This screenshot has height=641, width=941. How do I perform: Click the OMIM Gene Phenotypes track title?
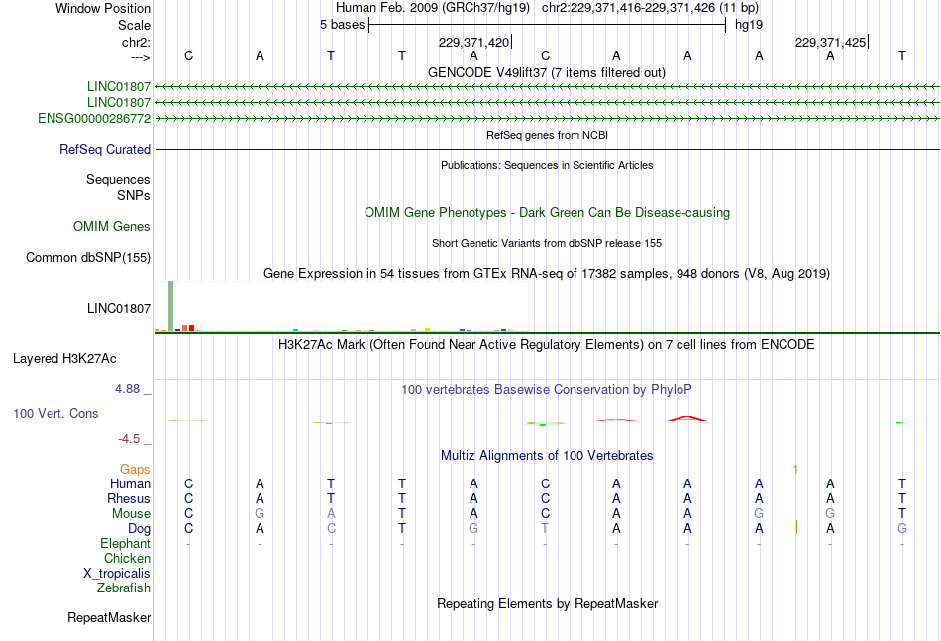[x=547, y=212]
